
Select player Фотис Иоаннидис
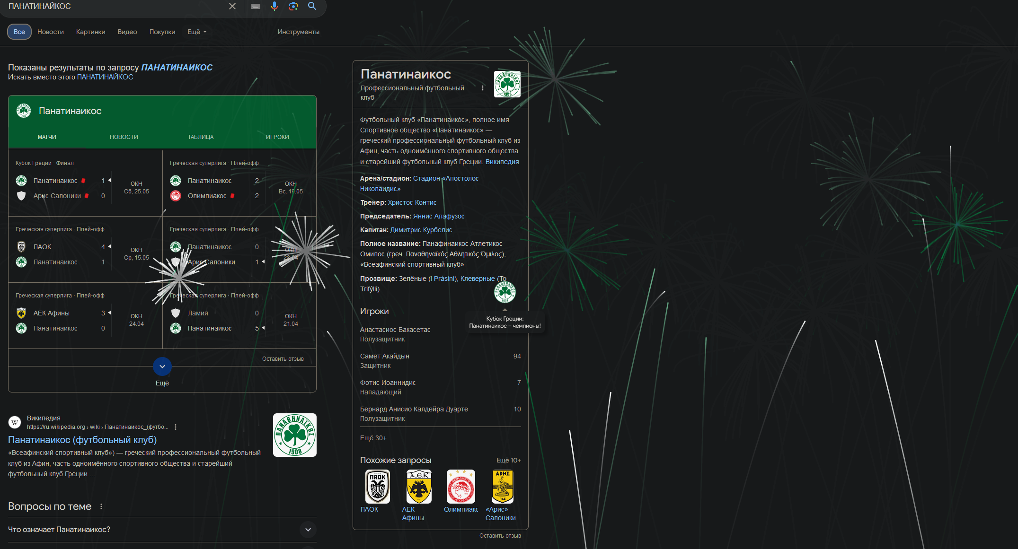click(440, 387)
